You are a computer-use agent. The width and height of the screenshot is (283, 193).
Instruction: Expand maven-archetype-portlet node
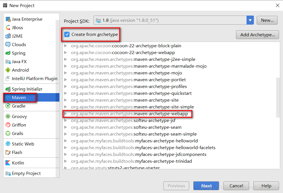point(66,80)
